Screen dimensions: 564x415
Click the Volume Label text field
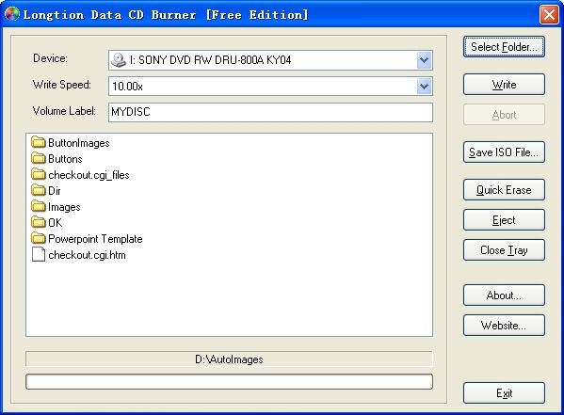tap(270, 112)
